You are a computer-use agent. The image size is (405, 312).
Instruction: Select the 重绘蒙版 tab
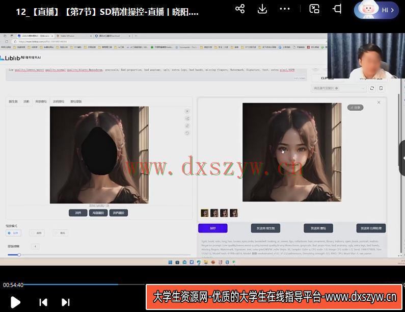point(76,101)
